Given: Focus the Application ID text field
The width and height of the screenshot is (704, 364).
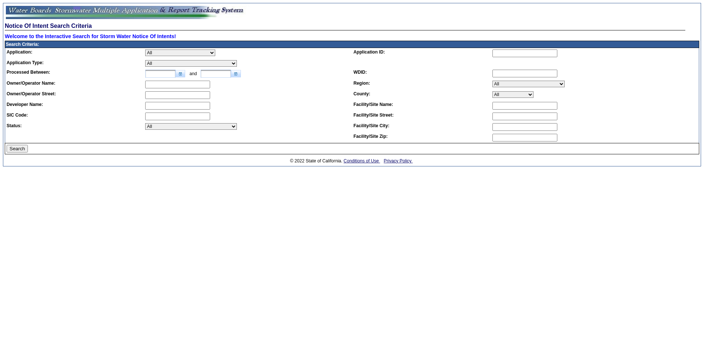Looking at the screenshot, I should 524,54.
